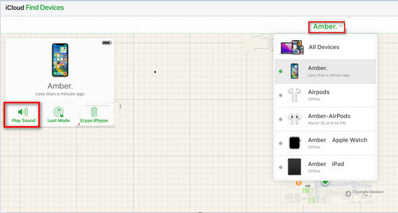Pick Amber Apple Watch in list
Screen dimensions: 398x213
pos(325,143)
